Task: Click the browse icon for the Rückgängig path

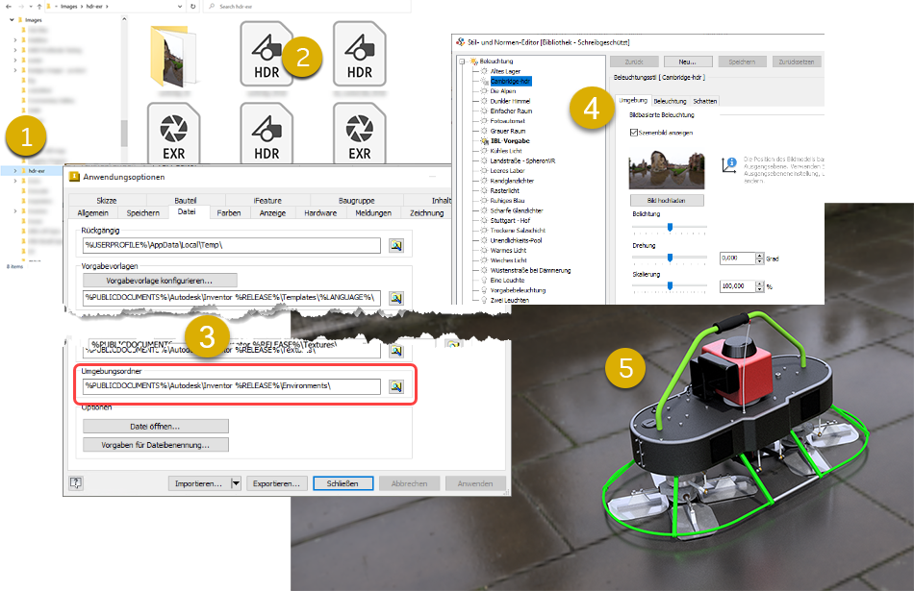Action: [x=396, y=246]
